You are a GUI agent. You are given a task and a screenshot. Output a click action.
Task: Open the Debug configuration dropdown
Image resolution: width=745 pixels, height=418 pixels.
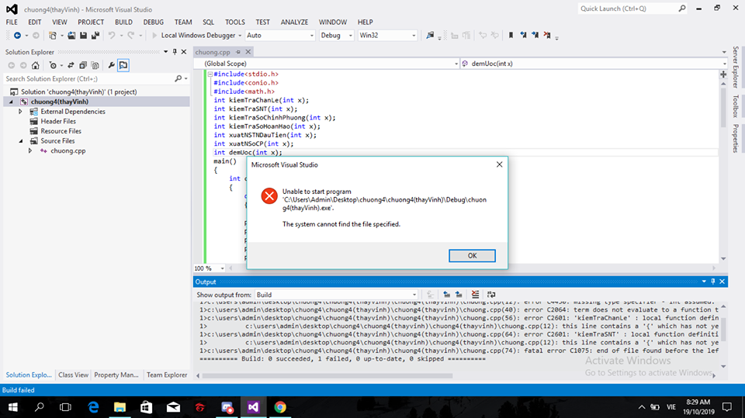coord(336,36)
